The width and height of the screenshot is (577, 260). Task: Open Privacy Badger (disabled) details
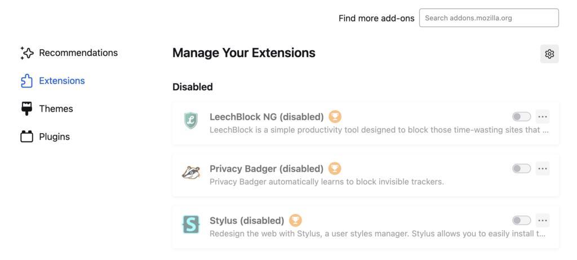coord(267,169)
